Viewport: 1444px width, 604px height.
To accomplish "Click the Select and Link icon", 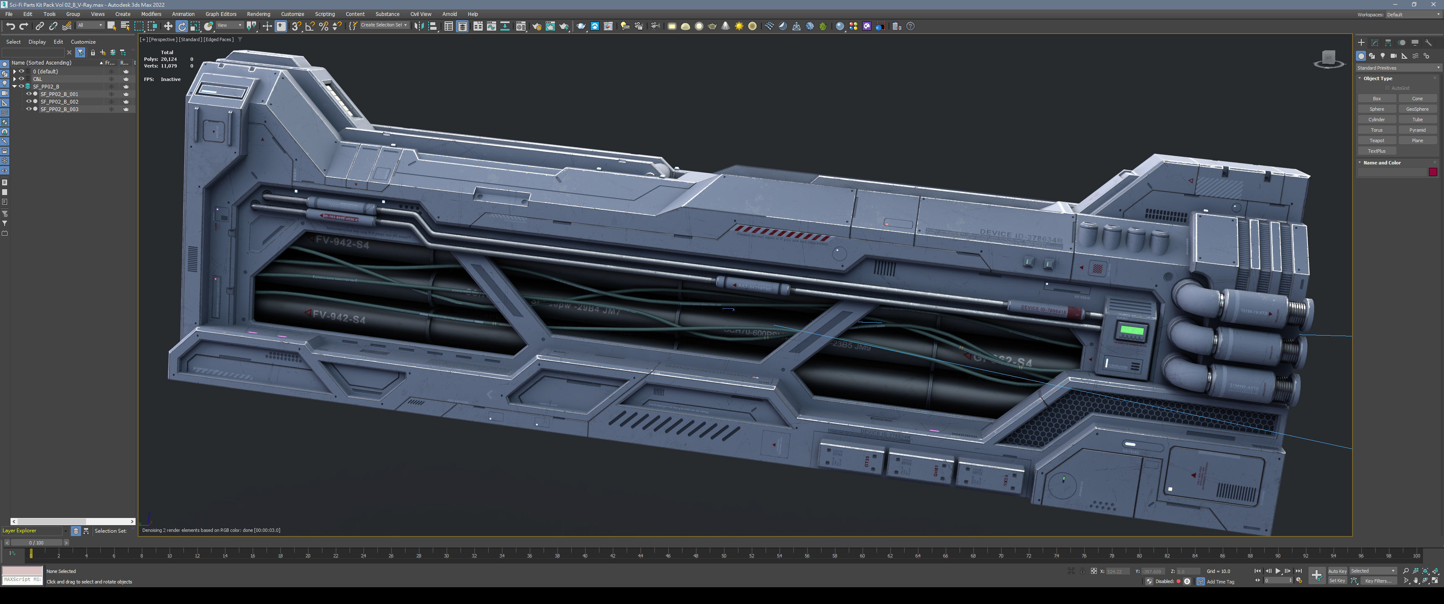I will click(39, 26).
